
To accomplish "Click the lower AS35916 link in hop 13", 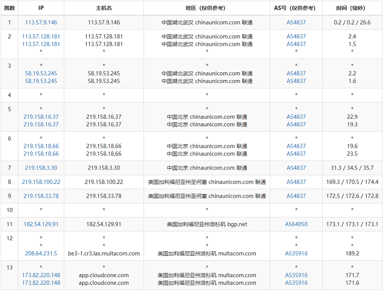I will click(296, 283).
